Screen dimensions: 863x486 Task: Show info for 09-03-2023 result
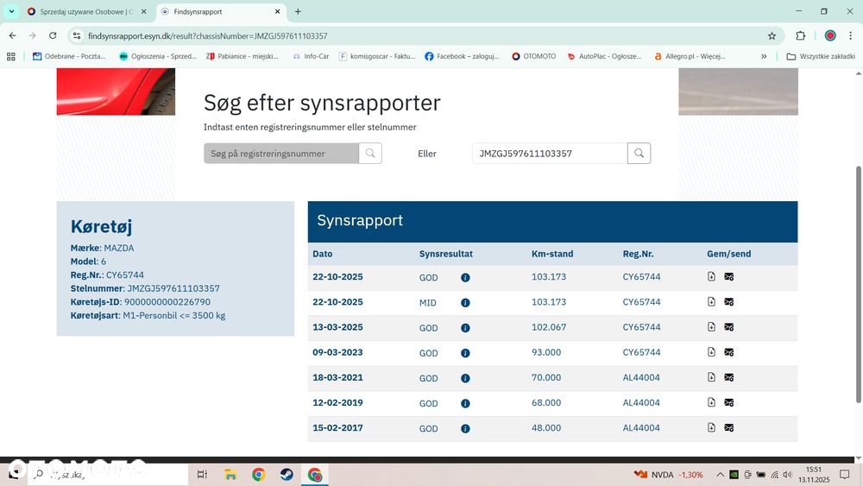(x=466, y=353)
